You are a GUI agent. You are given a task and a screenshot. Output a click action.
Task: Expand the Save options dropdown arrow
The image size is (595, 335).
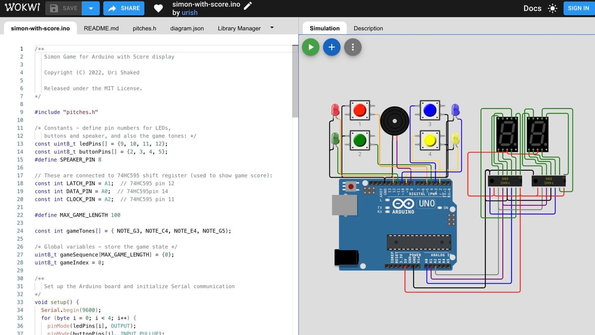click(91, 8)
